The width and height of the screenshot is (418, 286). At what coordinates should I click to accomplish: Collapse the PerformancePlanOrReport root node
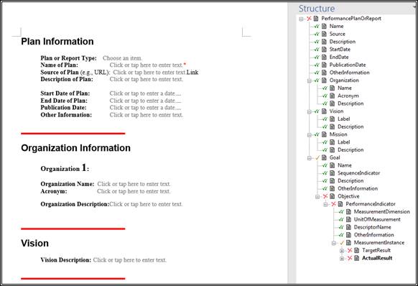coord(301,19)
